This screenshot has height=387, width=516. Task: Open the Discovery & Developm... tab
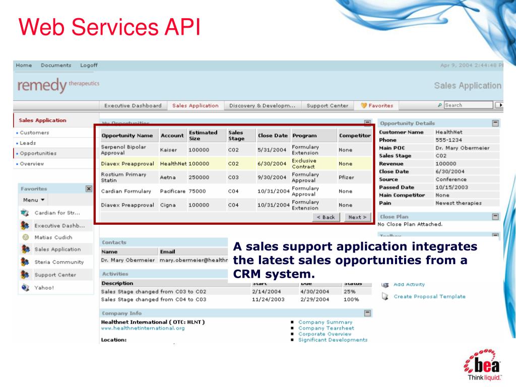click(262, 106)
